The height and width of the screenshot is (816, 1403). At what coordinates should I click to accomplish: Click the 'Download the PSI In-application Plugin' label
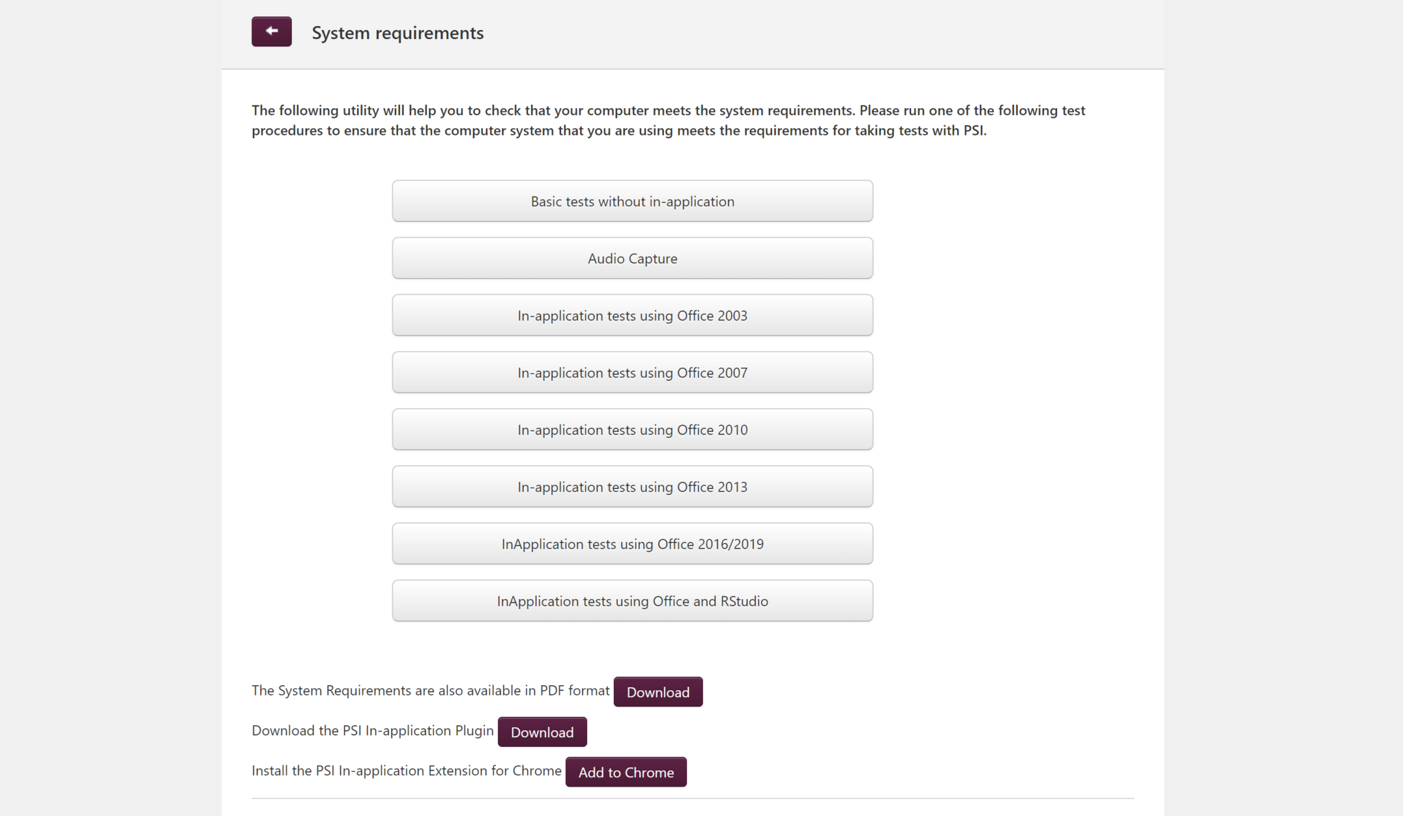[x=372, y=730]
